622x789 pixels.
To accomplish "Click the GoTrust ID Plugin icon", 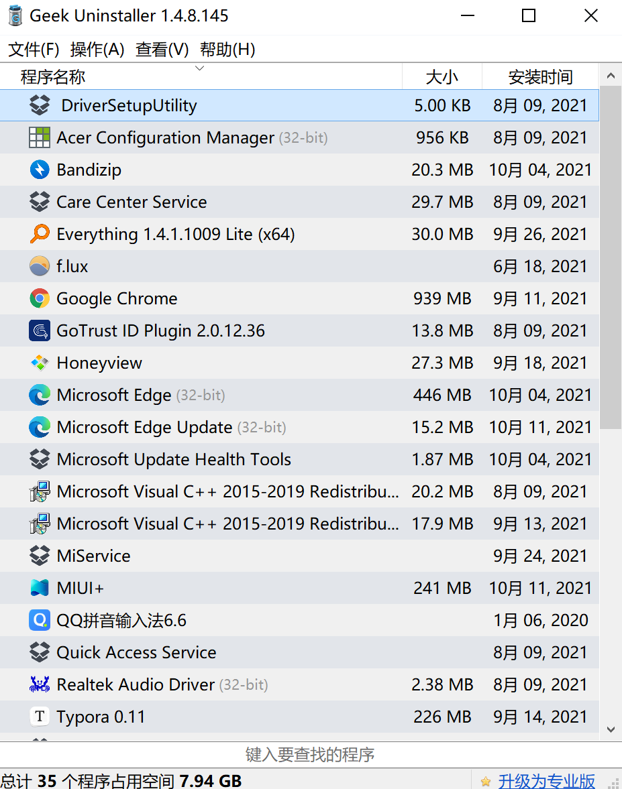I will 40,330.
